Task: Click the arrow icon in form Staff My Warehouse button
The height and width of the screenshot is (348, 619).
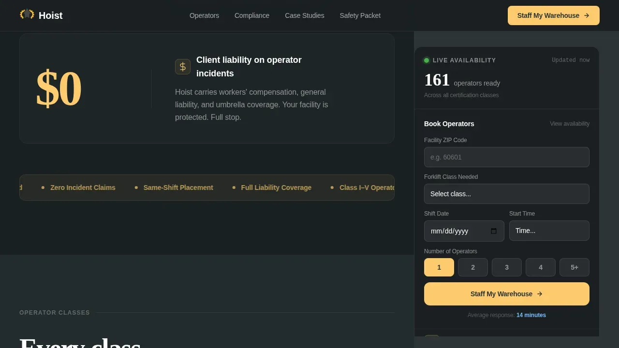Action: pos(540,294)
